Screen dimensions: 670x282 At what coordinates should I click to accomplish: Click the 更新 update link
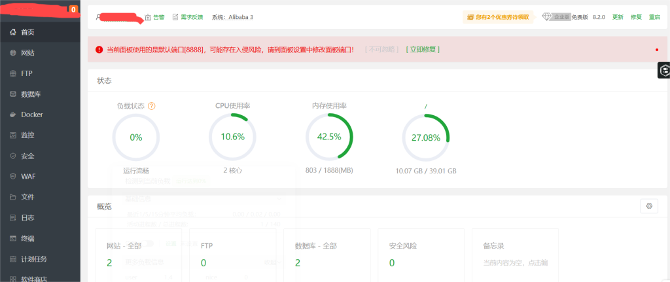click(617, 17)
